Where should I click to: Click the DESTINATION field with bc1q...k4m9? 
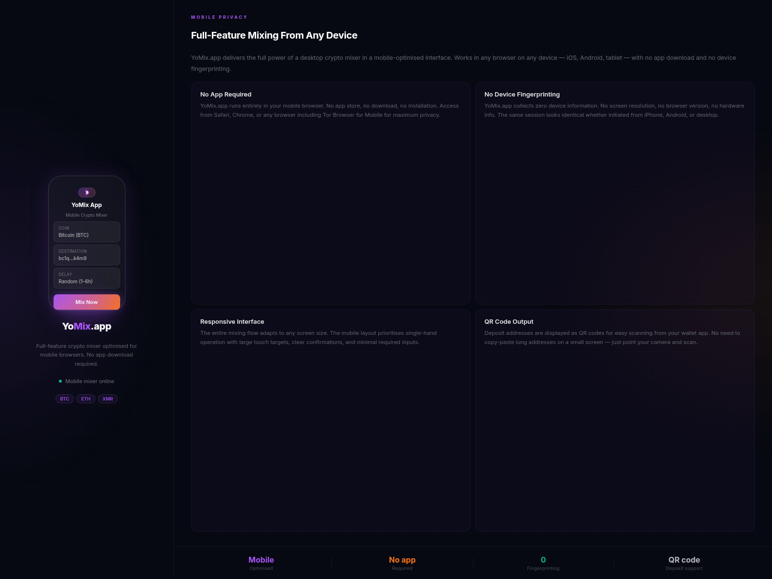click(x=87, y=255)
